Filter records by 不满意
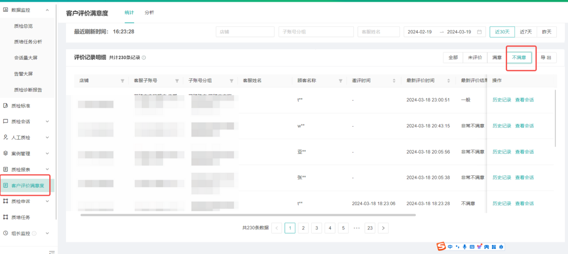 pyautogui.click(x=519, y=57)
